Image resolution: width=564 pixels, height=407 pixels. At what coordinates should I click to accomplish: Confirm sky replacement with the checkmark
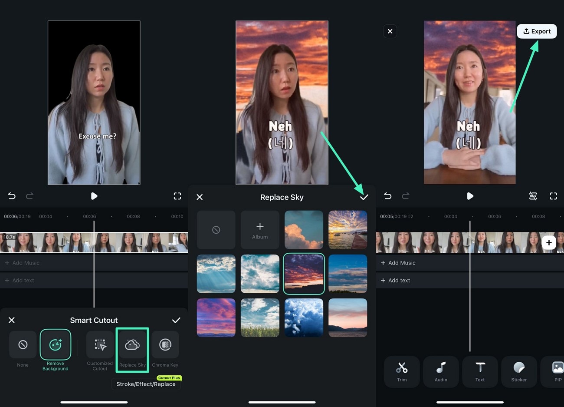(x=364, y=197)
